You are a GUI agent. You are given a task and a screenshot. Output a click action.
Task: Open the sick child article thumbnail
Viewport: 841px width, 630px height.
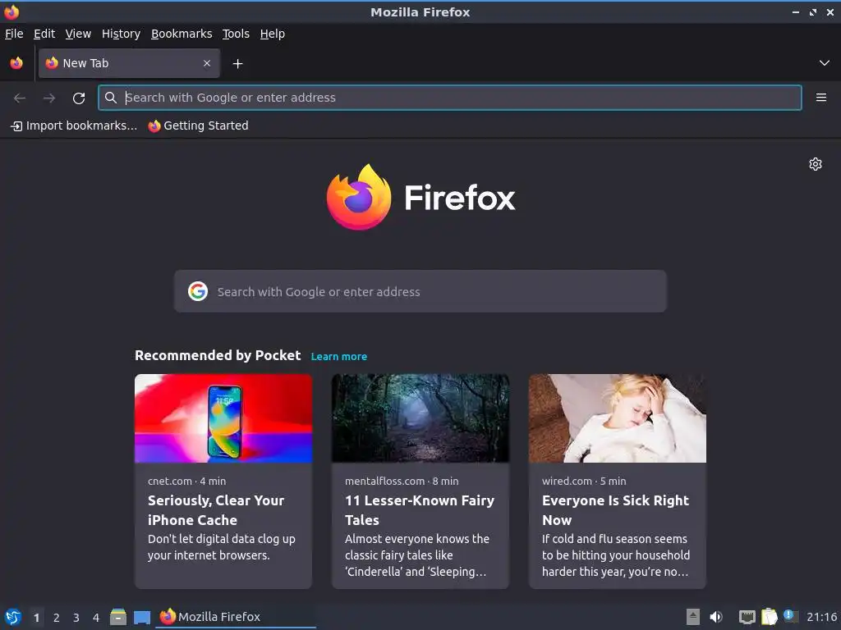pos(618,418)
